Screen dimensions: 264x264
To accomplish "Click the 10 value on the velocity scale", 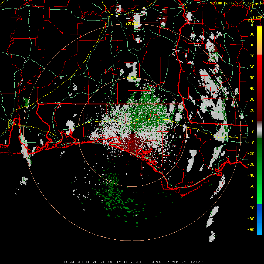I will [252, 121].
